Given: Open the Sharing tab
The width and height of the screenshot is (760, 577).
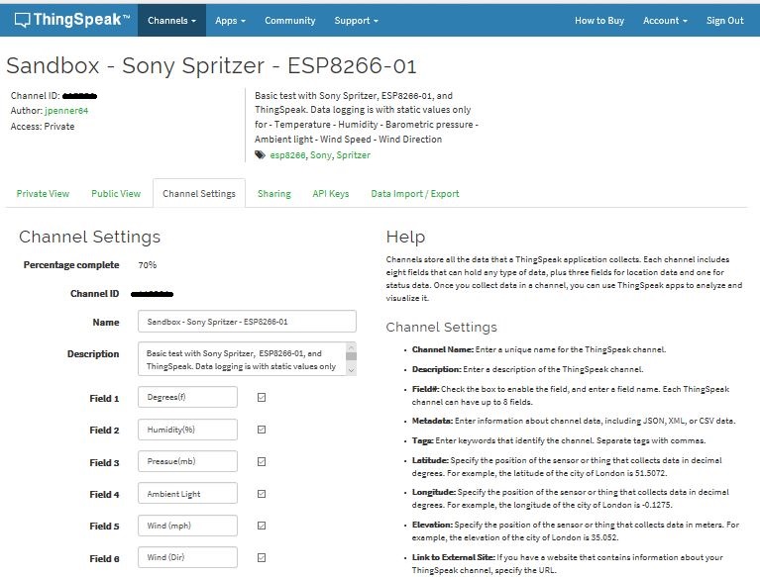Looking at the screenshot, I should [x=274, y=194].
